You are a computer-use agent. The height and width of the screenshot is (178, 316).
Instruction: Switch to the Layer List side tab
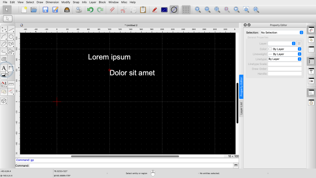tap(241, 108)
